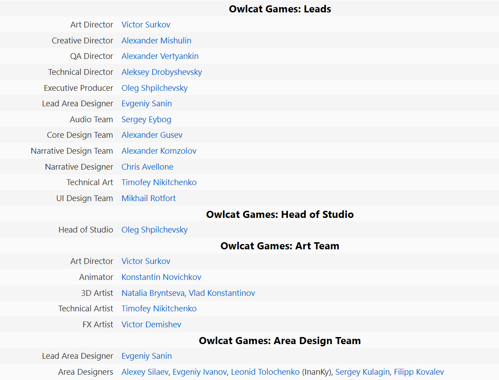Image resolution: width=499 pixels, height=380 pixels.
Task: Click Timofey Nikitchenko in the Technical Artist row
Action: [159, 309]
